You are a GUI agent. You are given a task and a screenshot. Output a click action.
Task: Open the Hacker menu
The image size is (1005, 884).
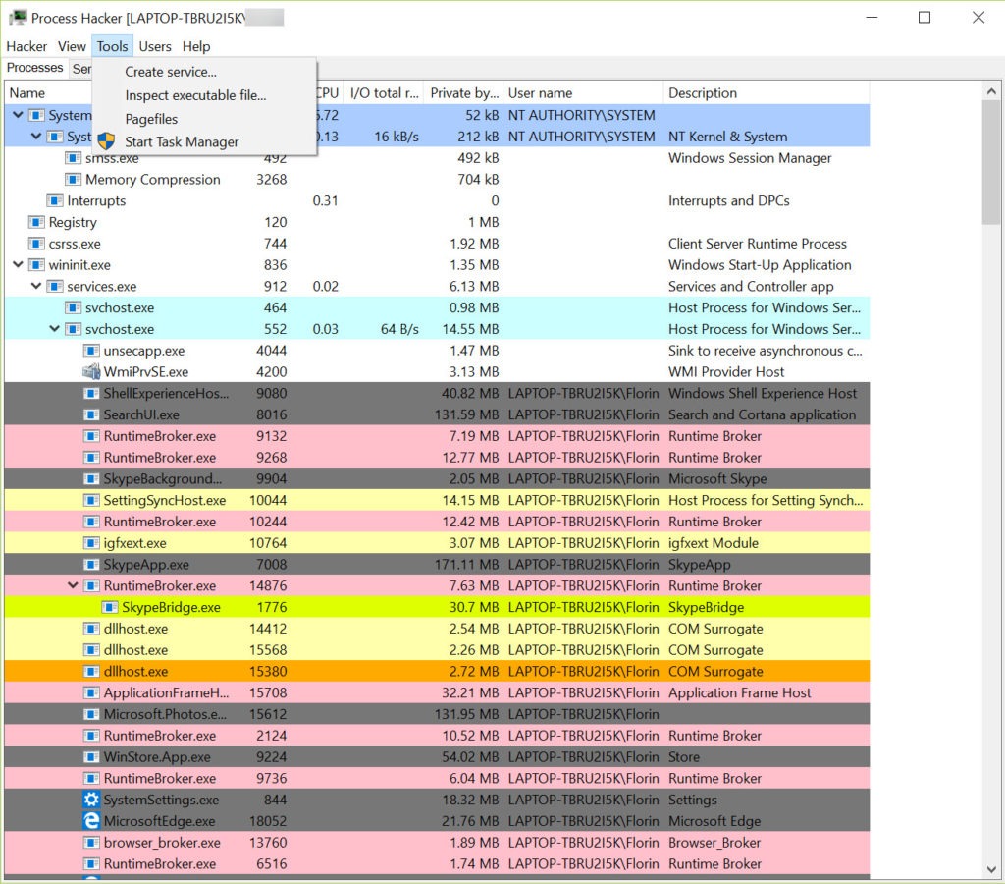26,46
